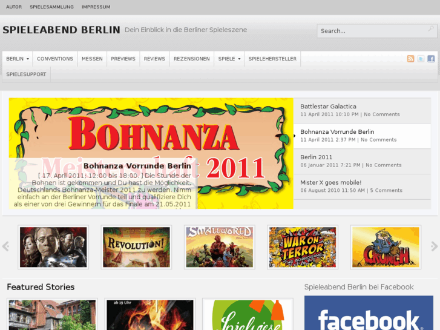Select the Berlin 2011 slider entry
The height and width of the screenshot is (330, 440).
tap(362, 161)
